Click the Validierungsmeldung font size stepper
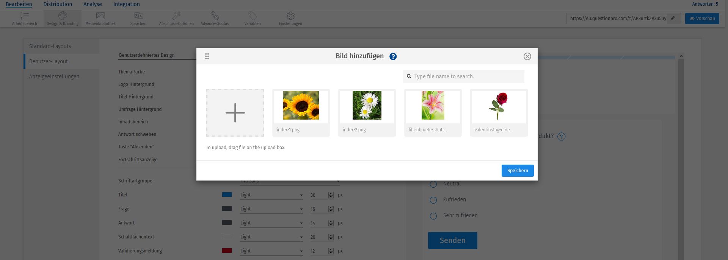The width and height of the screenshot is (728, 260). 331,251
